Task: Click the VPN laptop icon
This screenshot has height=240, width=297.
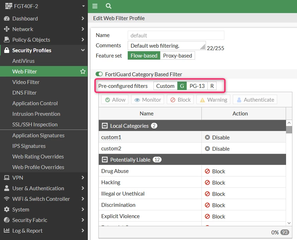Action: 7,178
